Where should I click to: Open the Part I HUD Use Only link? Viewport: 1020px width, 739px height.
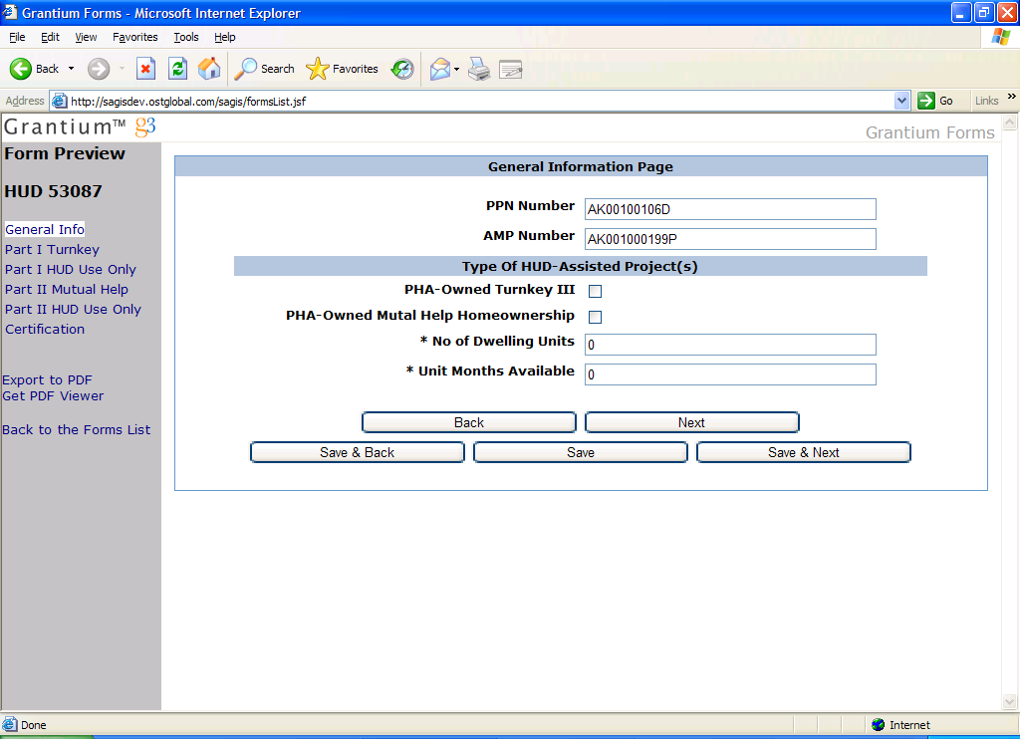[71, 269]
